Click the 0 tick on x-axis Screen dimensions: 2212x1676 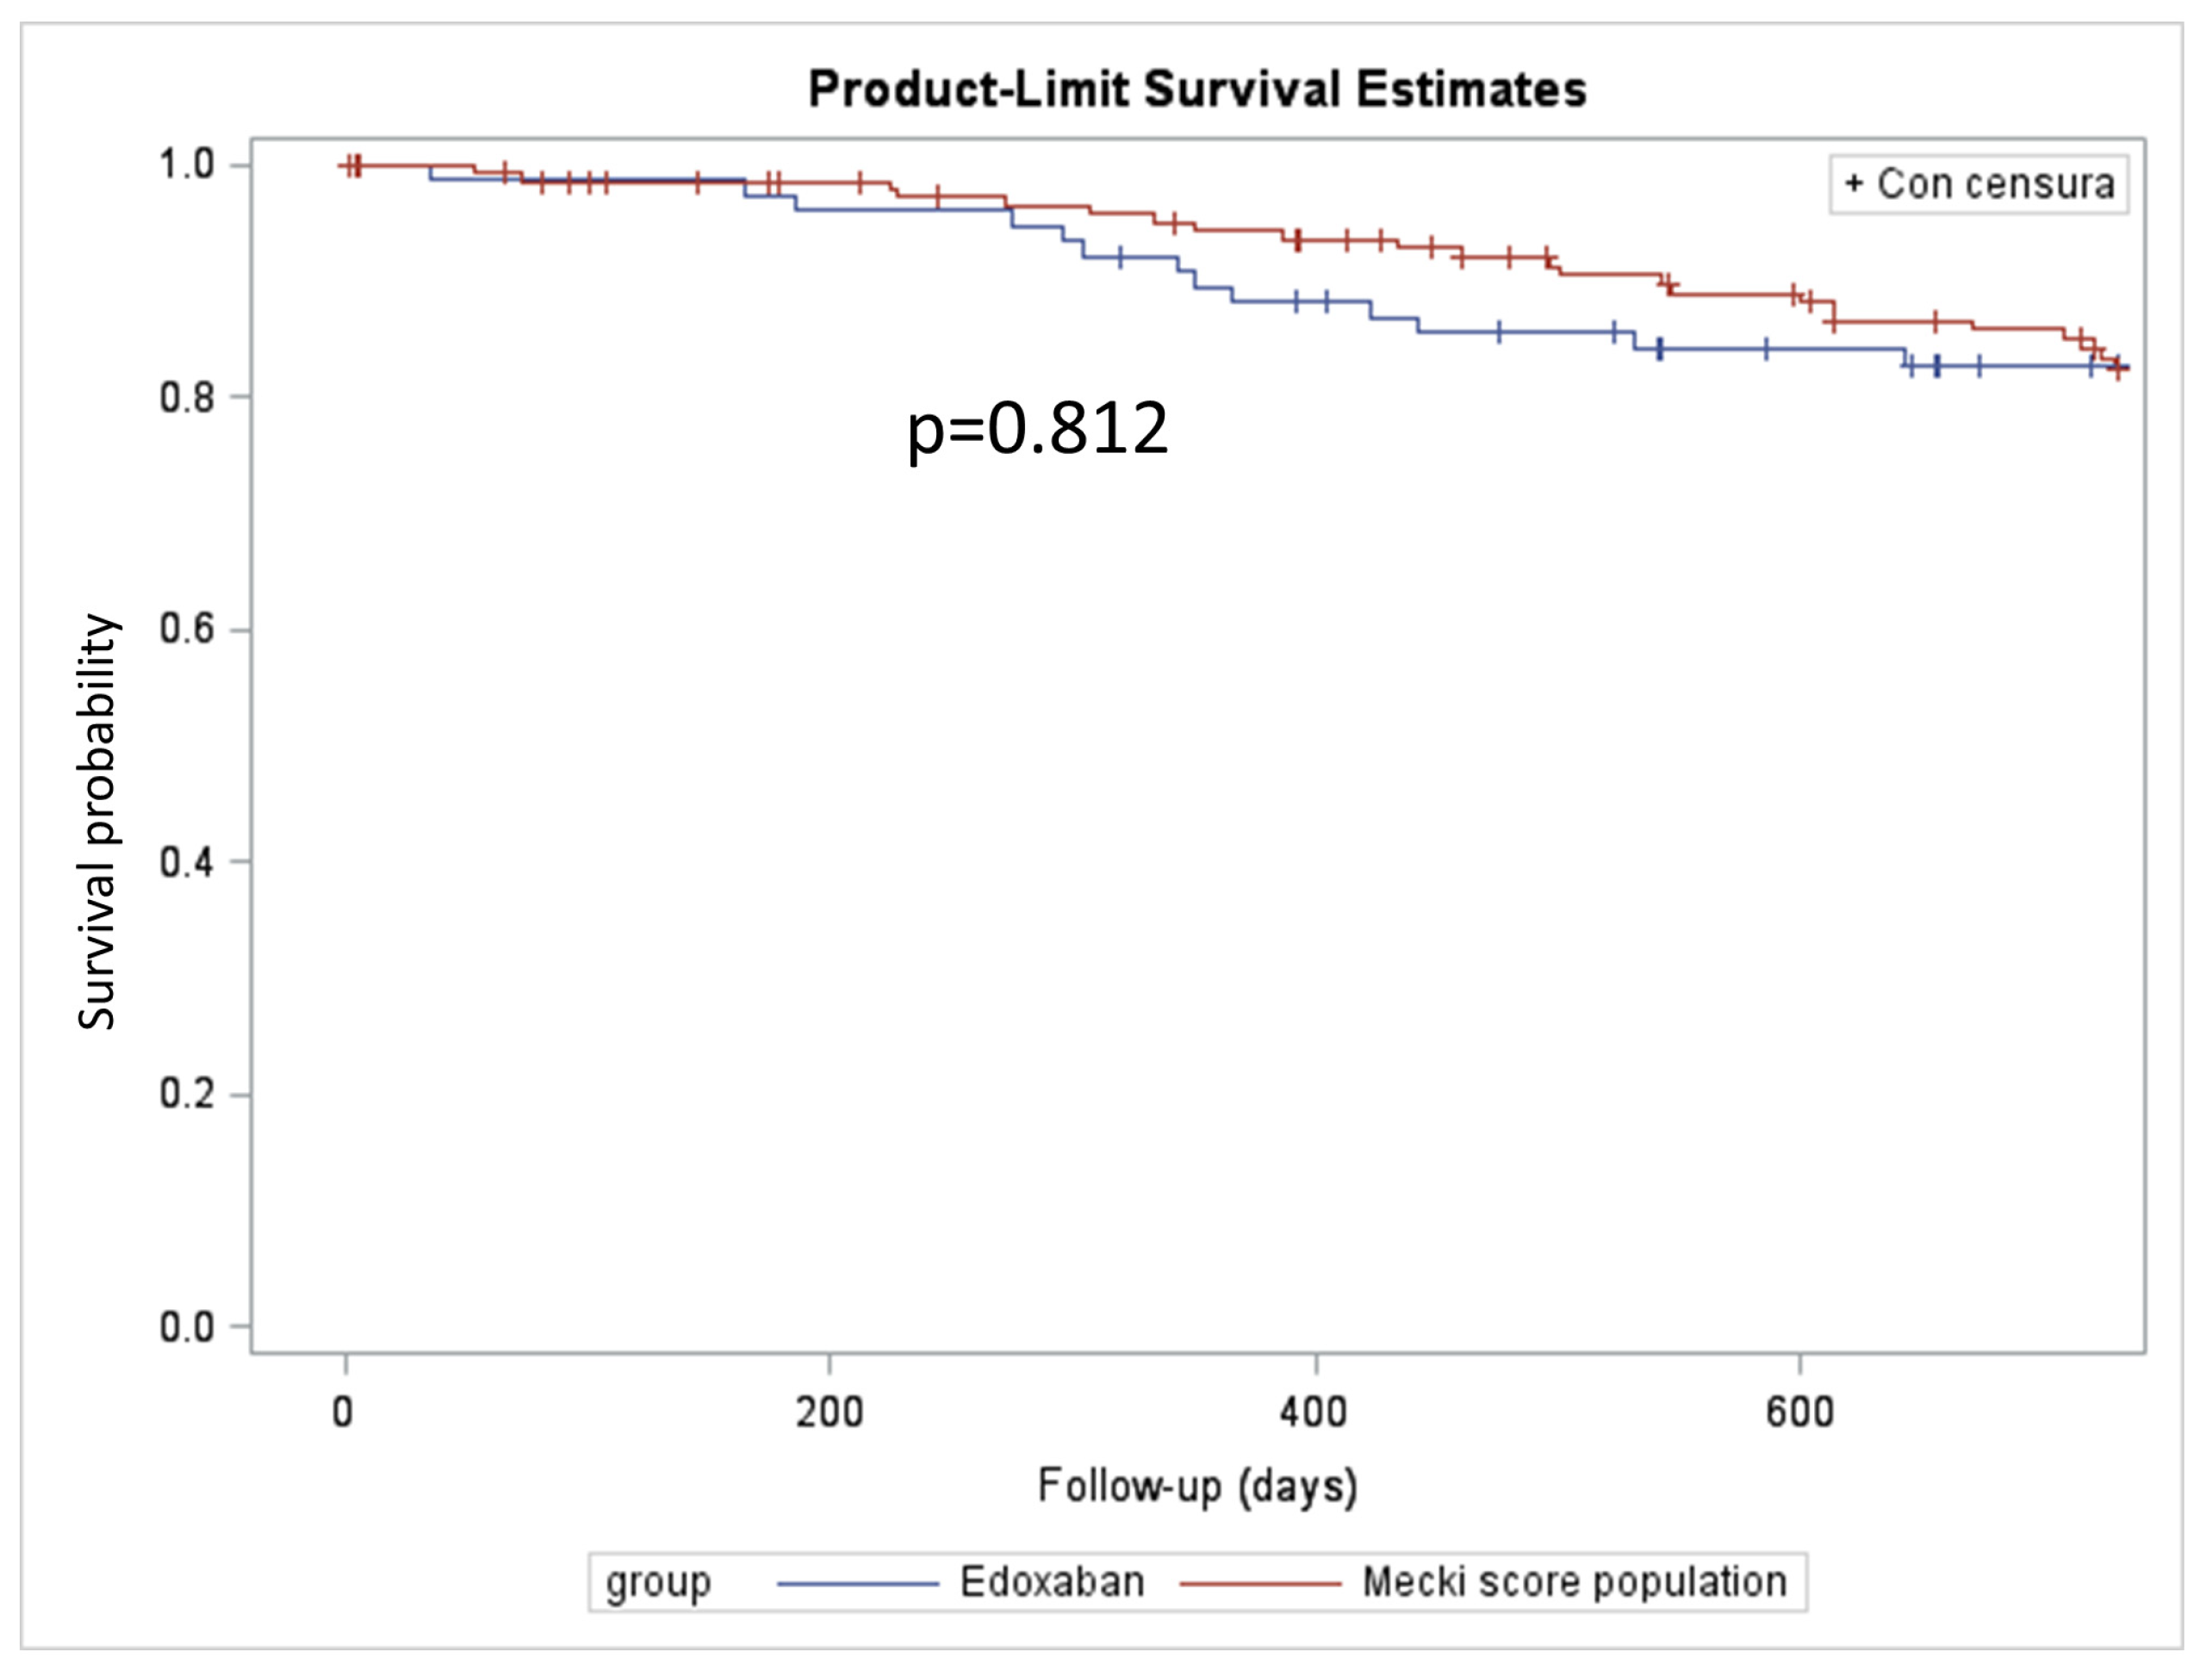coord(343,1413)
